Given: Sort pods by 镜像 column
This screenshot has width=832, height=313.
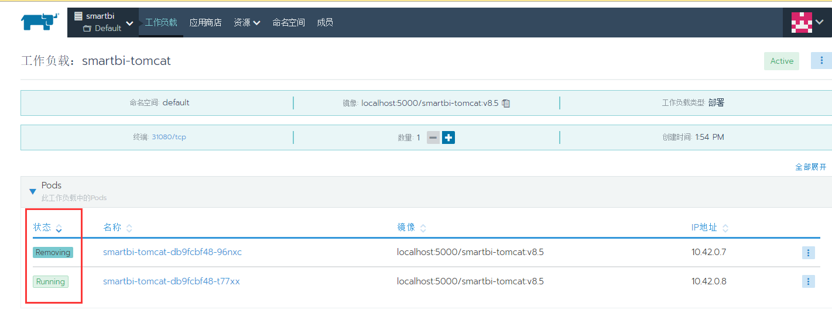Looking at the screenshot, I should [x=412, y=228].
